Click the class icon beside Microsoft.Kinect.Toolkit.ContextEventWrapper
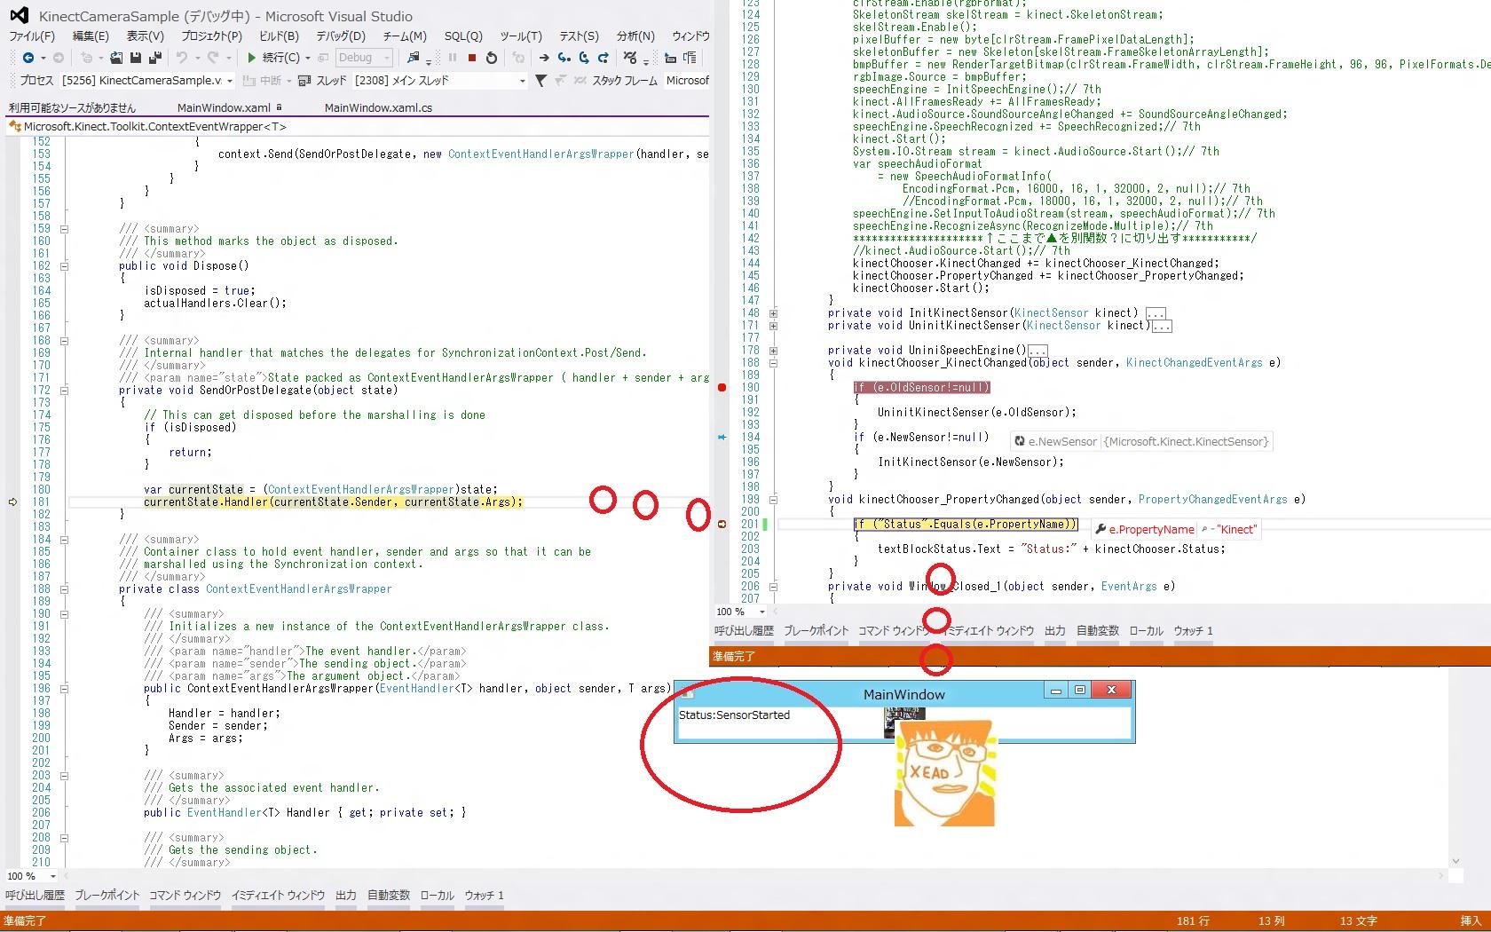The width and height of the screenshot is (1491, 932). point(15,127)
